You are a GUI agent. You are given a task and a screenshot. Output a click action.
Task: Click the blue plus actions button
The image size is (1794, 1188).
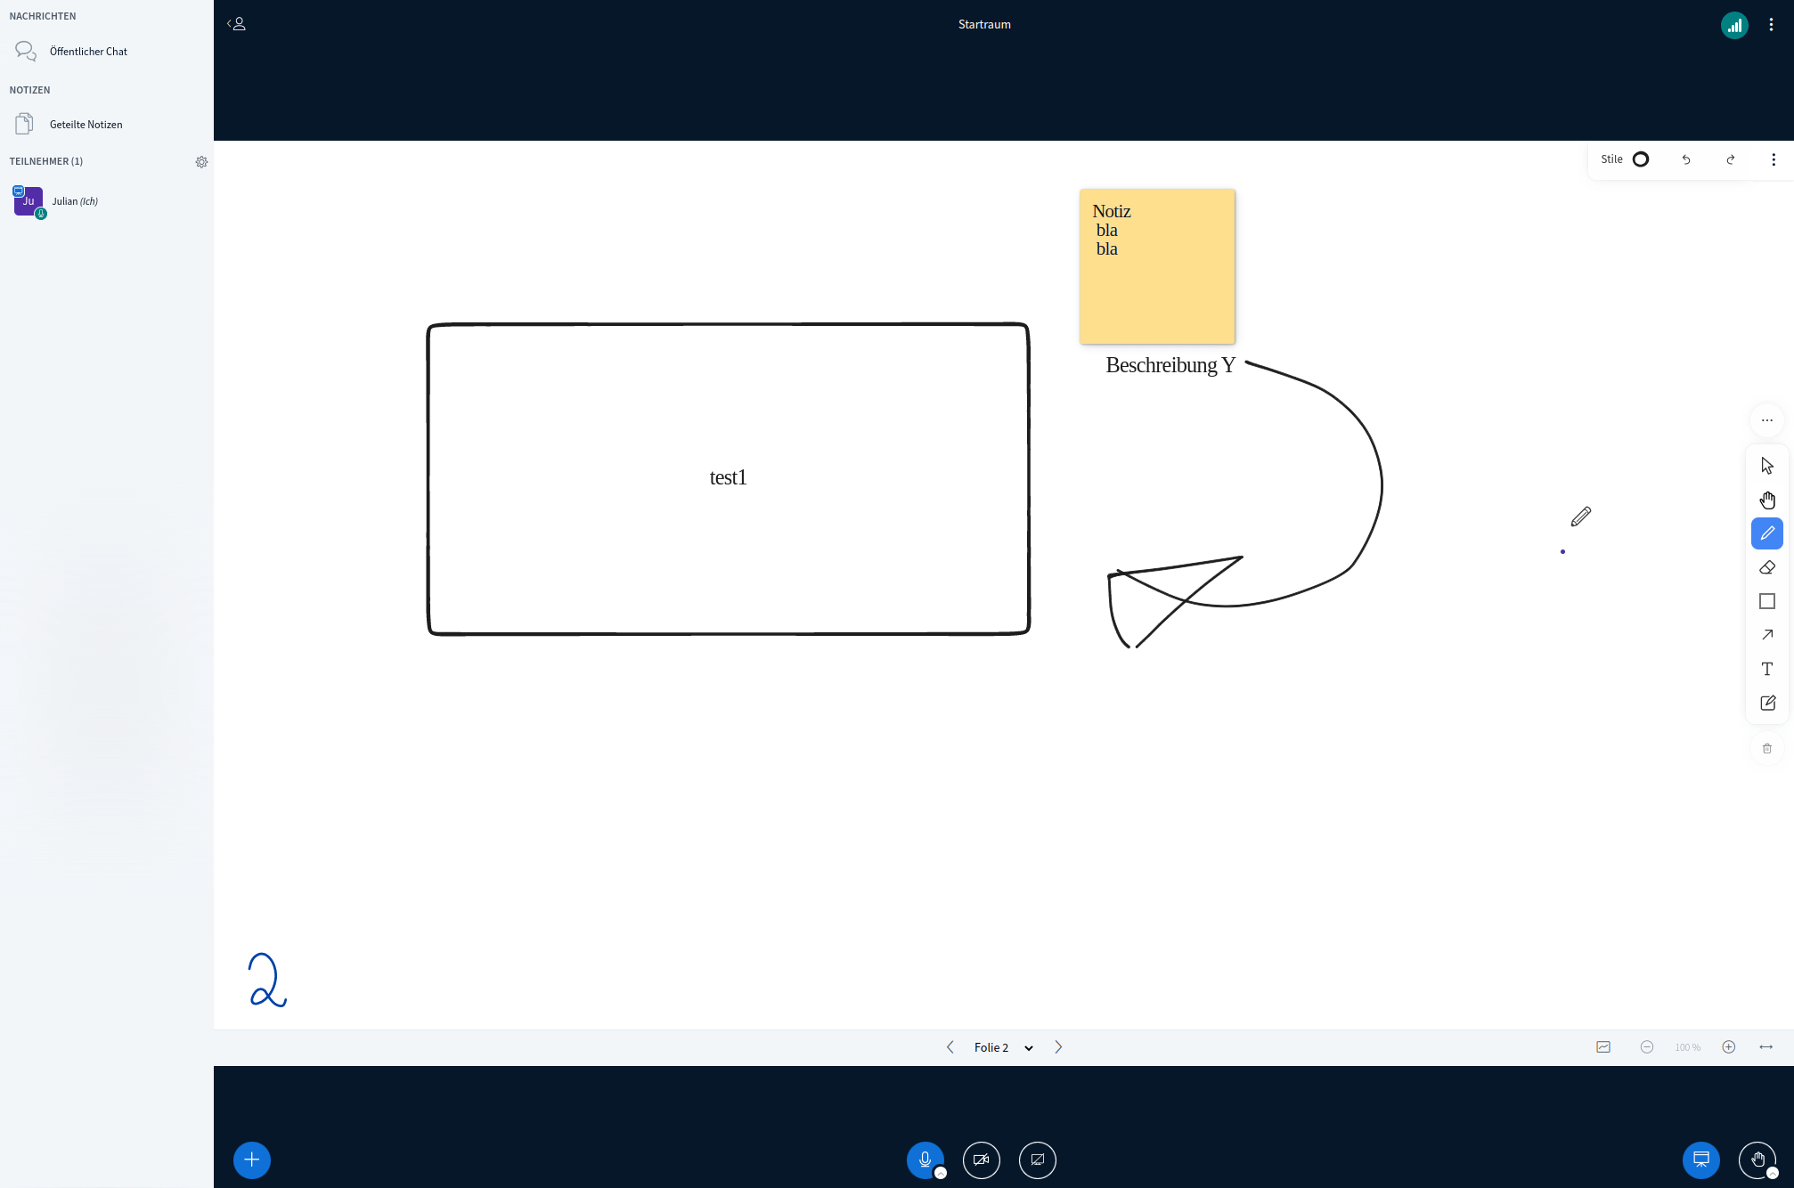(251, 1160)
